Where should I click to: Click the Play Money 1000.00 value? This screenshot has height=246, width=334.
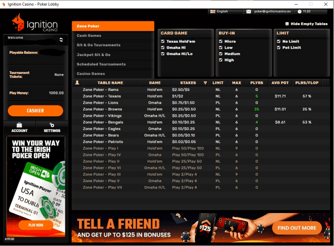tap(56, 93)
